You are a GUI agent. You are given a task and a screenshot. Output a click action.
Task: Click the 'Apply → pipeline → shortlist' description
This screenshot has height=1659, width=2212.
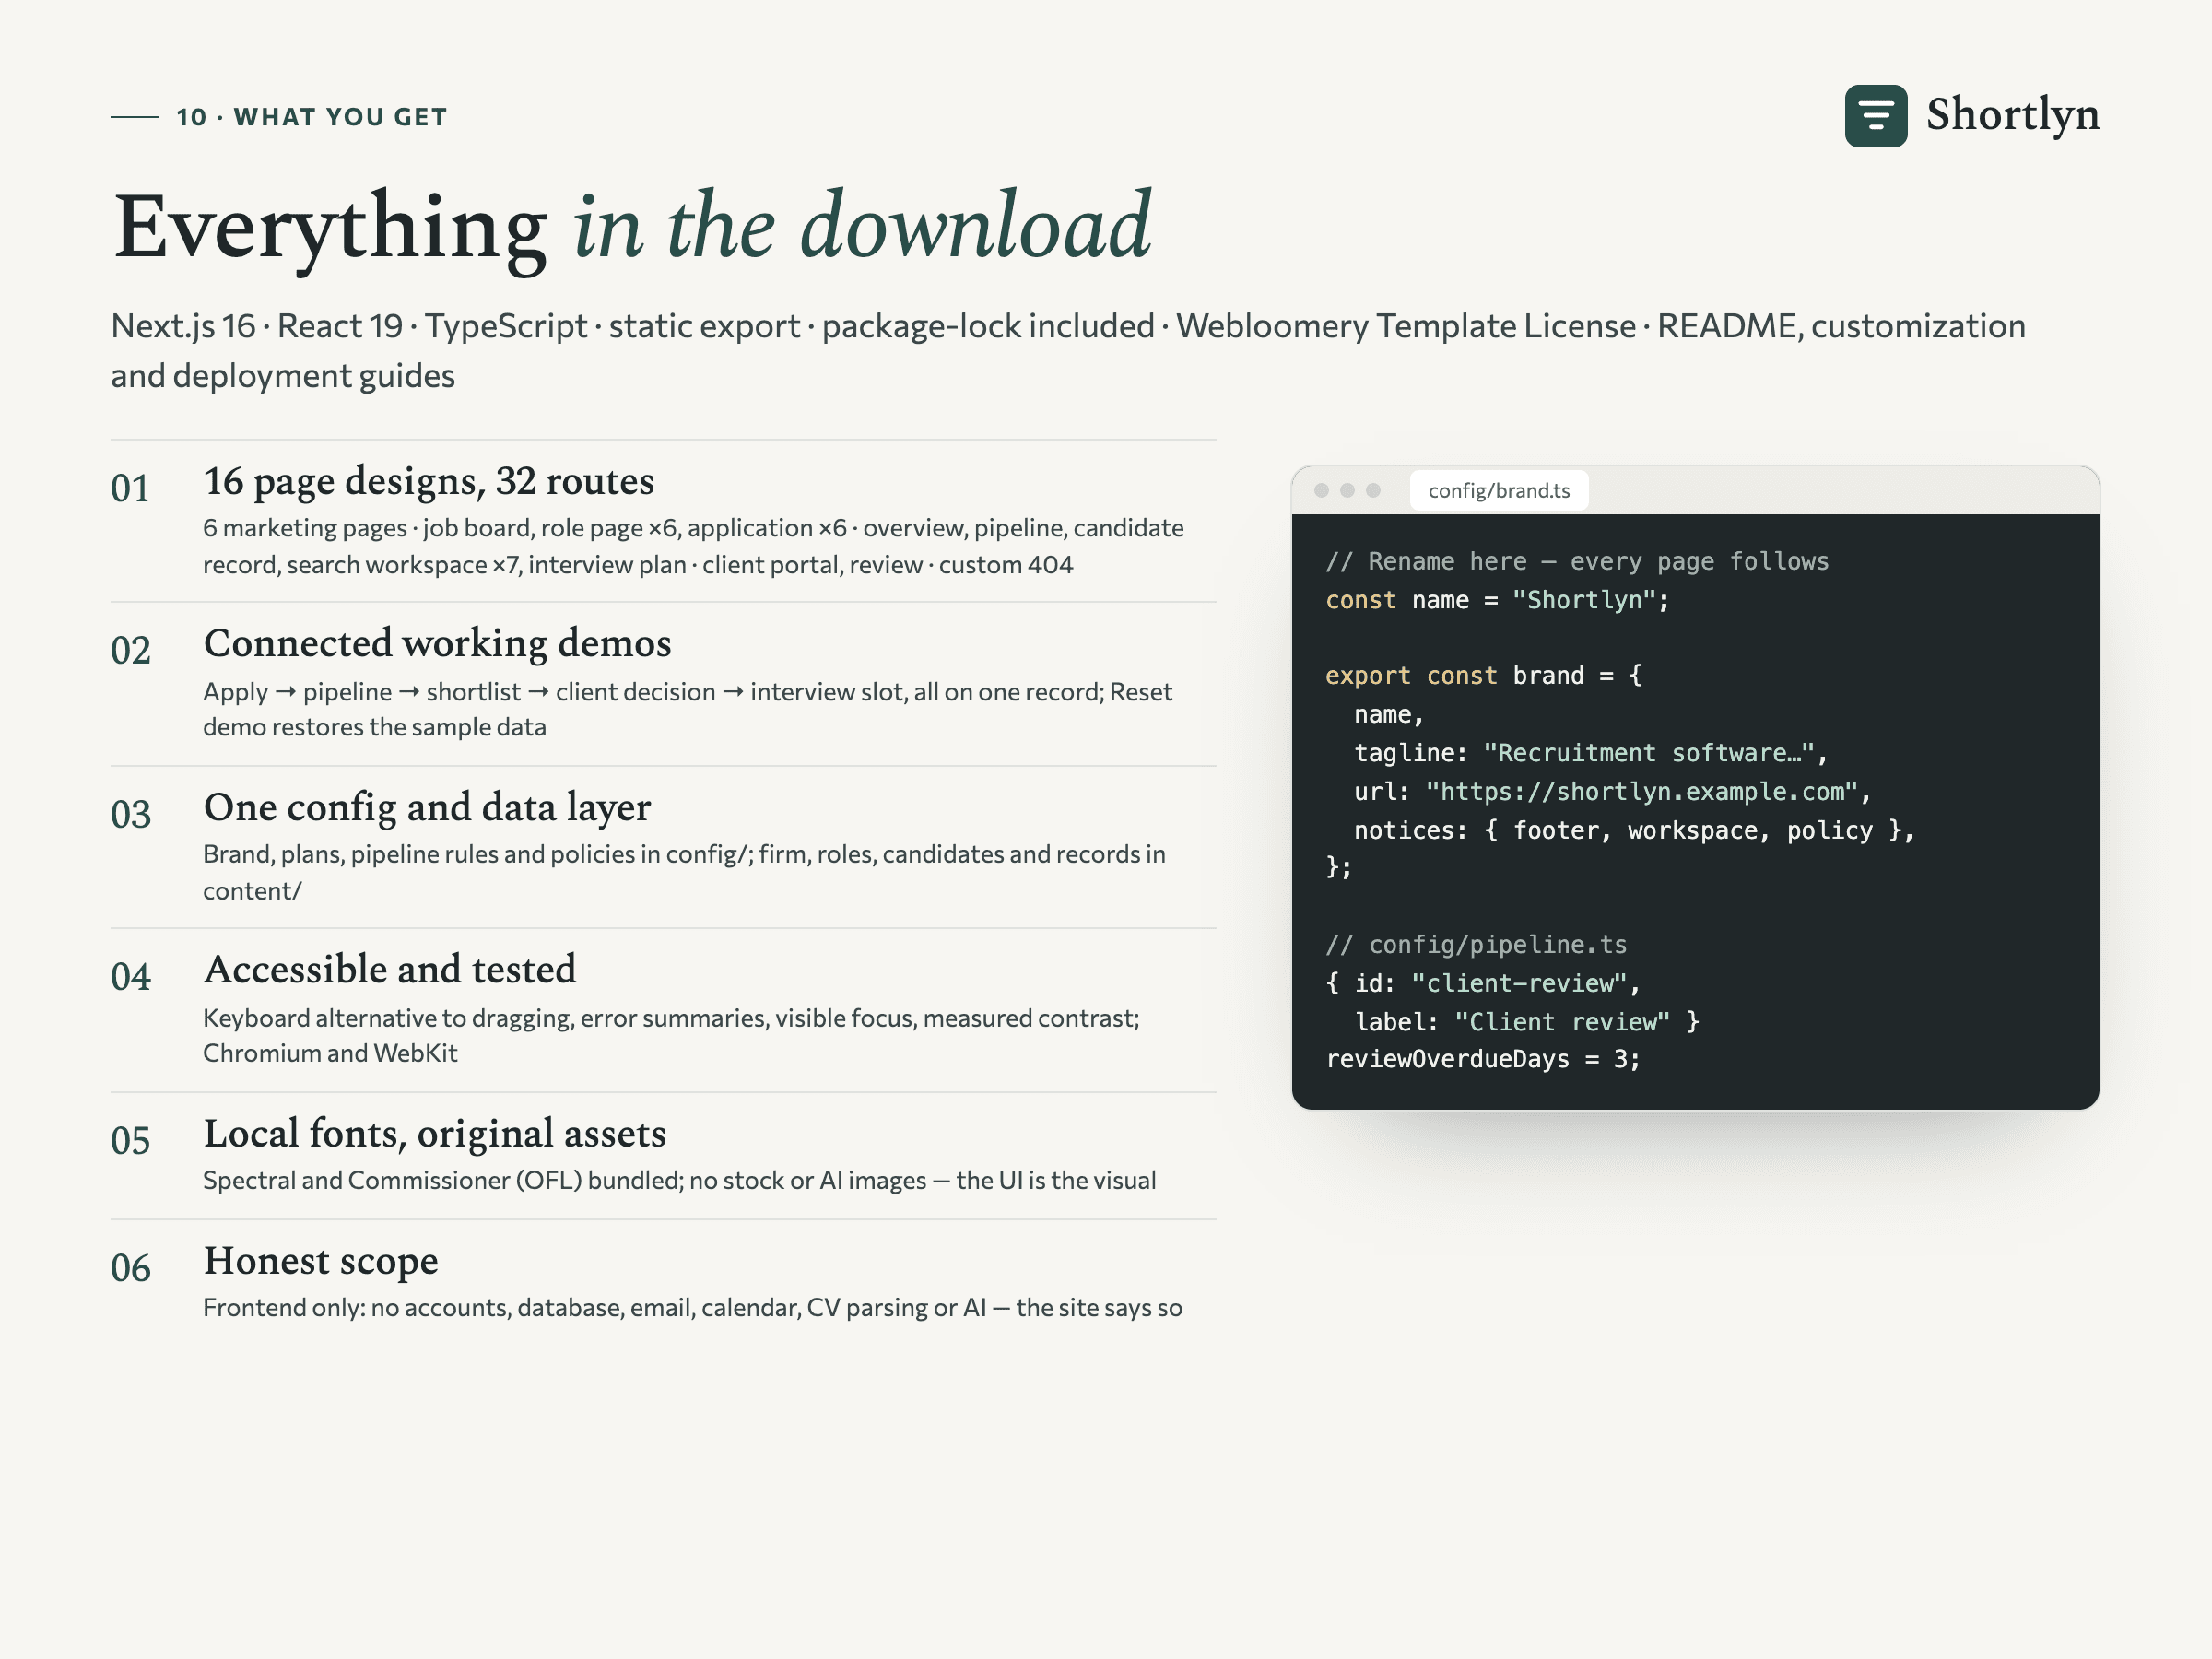pos(687,709)
